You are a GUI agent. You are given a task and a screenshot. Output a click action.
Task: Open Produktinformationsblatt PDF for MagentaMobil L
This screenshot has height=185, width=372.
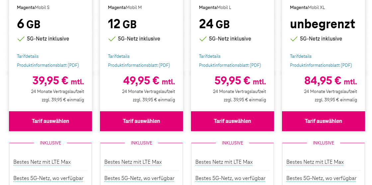[x=230, y=65]
